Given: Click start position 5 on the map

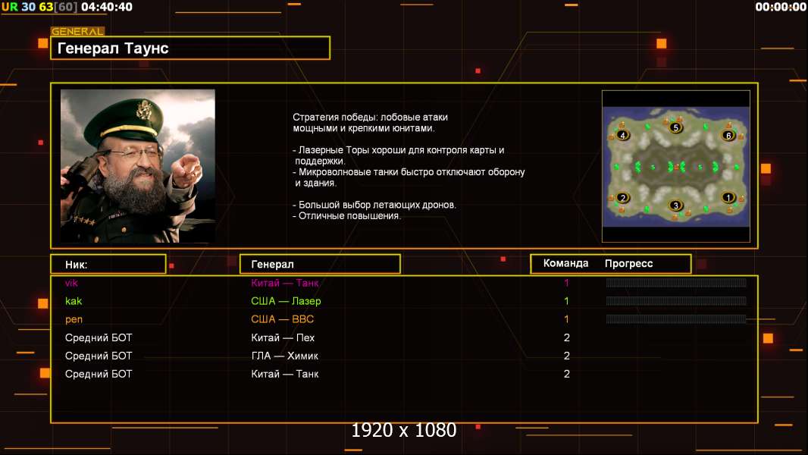Looking at the screenshot, I should [675, 128].
